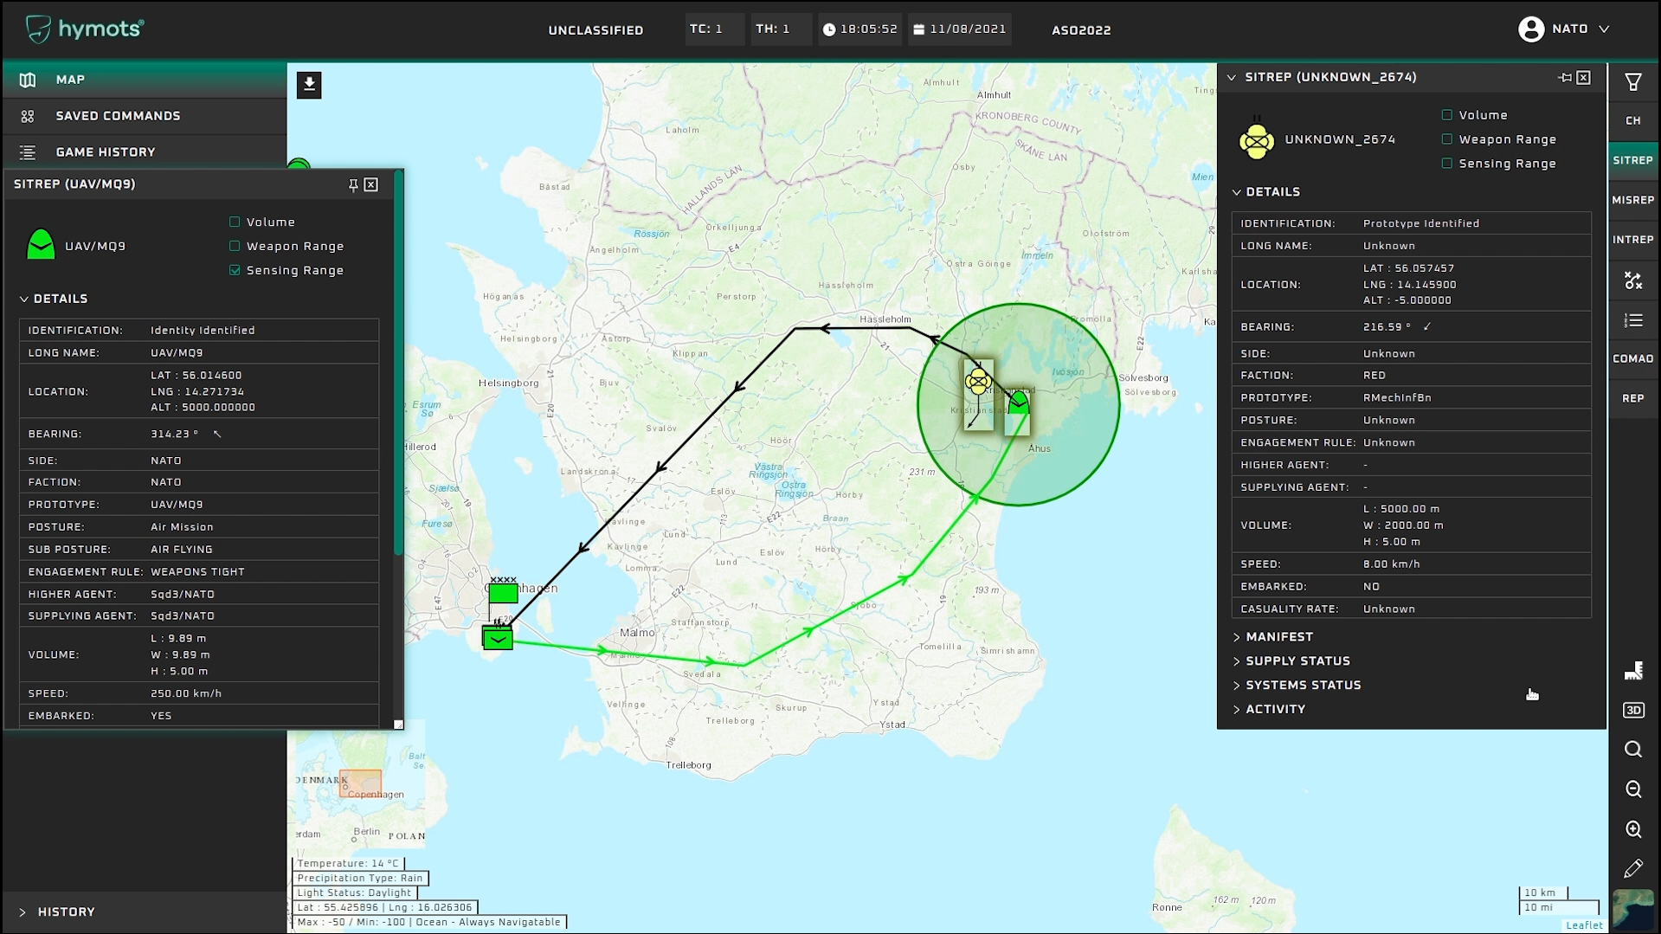Expand the ACTIVITY section
The height and width of the screenshot is (934, 1661).
(x=1269, y=710)
